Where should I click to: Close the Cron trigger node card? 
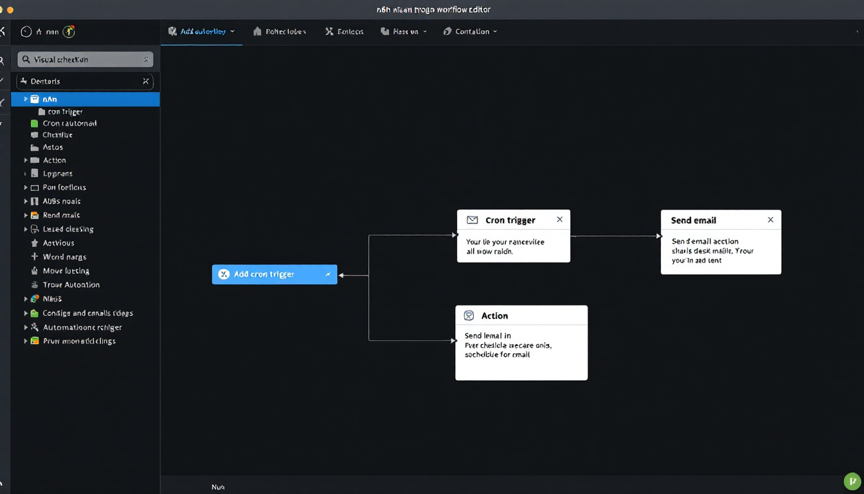click(559, 219)
